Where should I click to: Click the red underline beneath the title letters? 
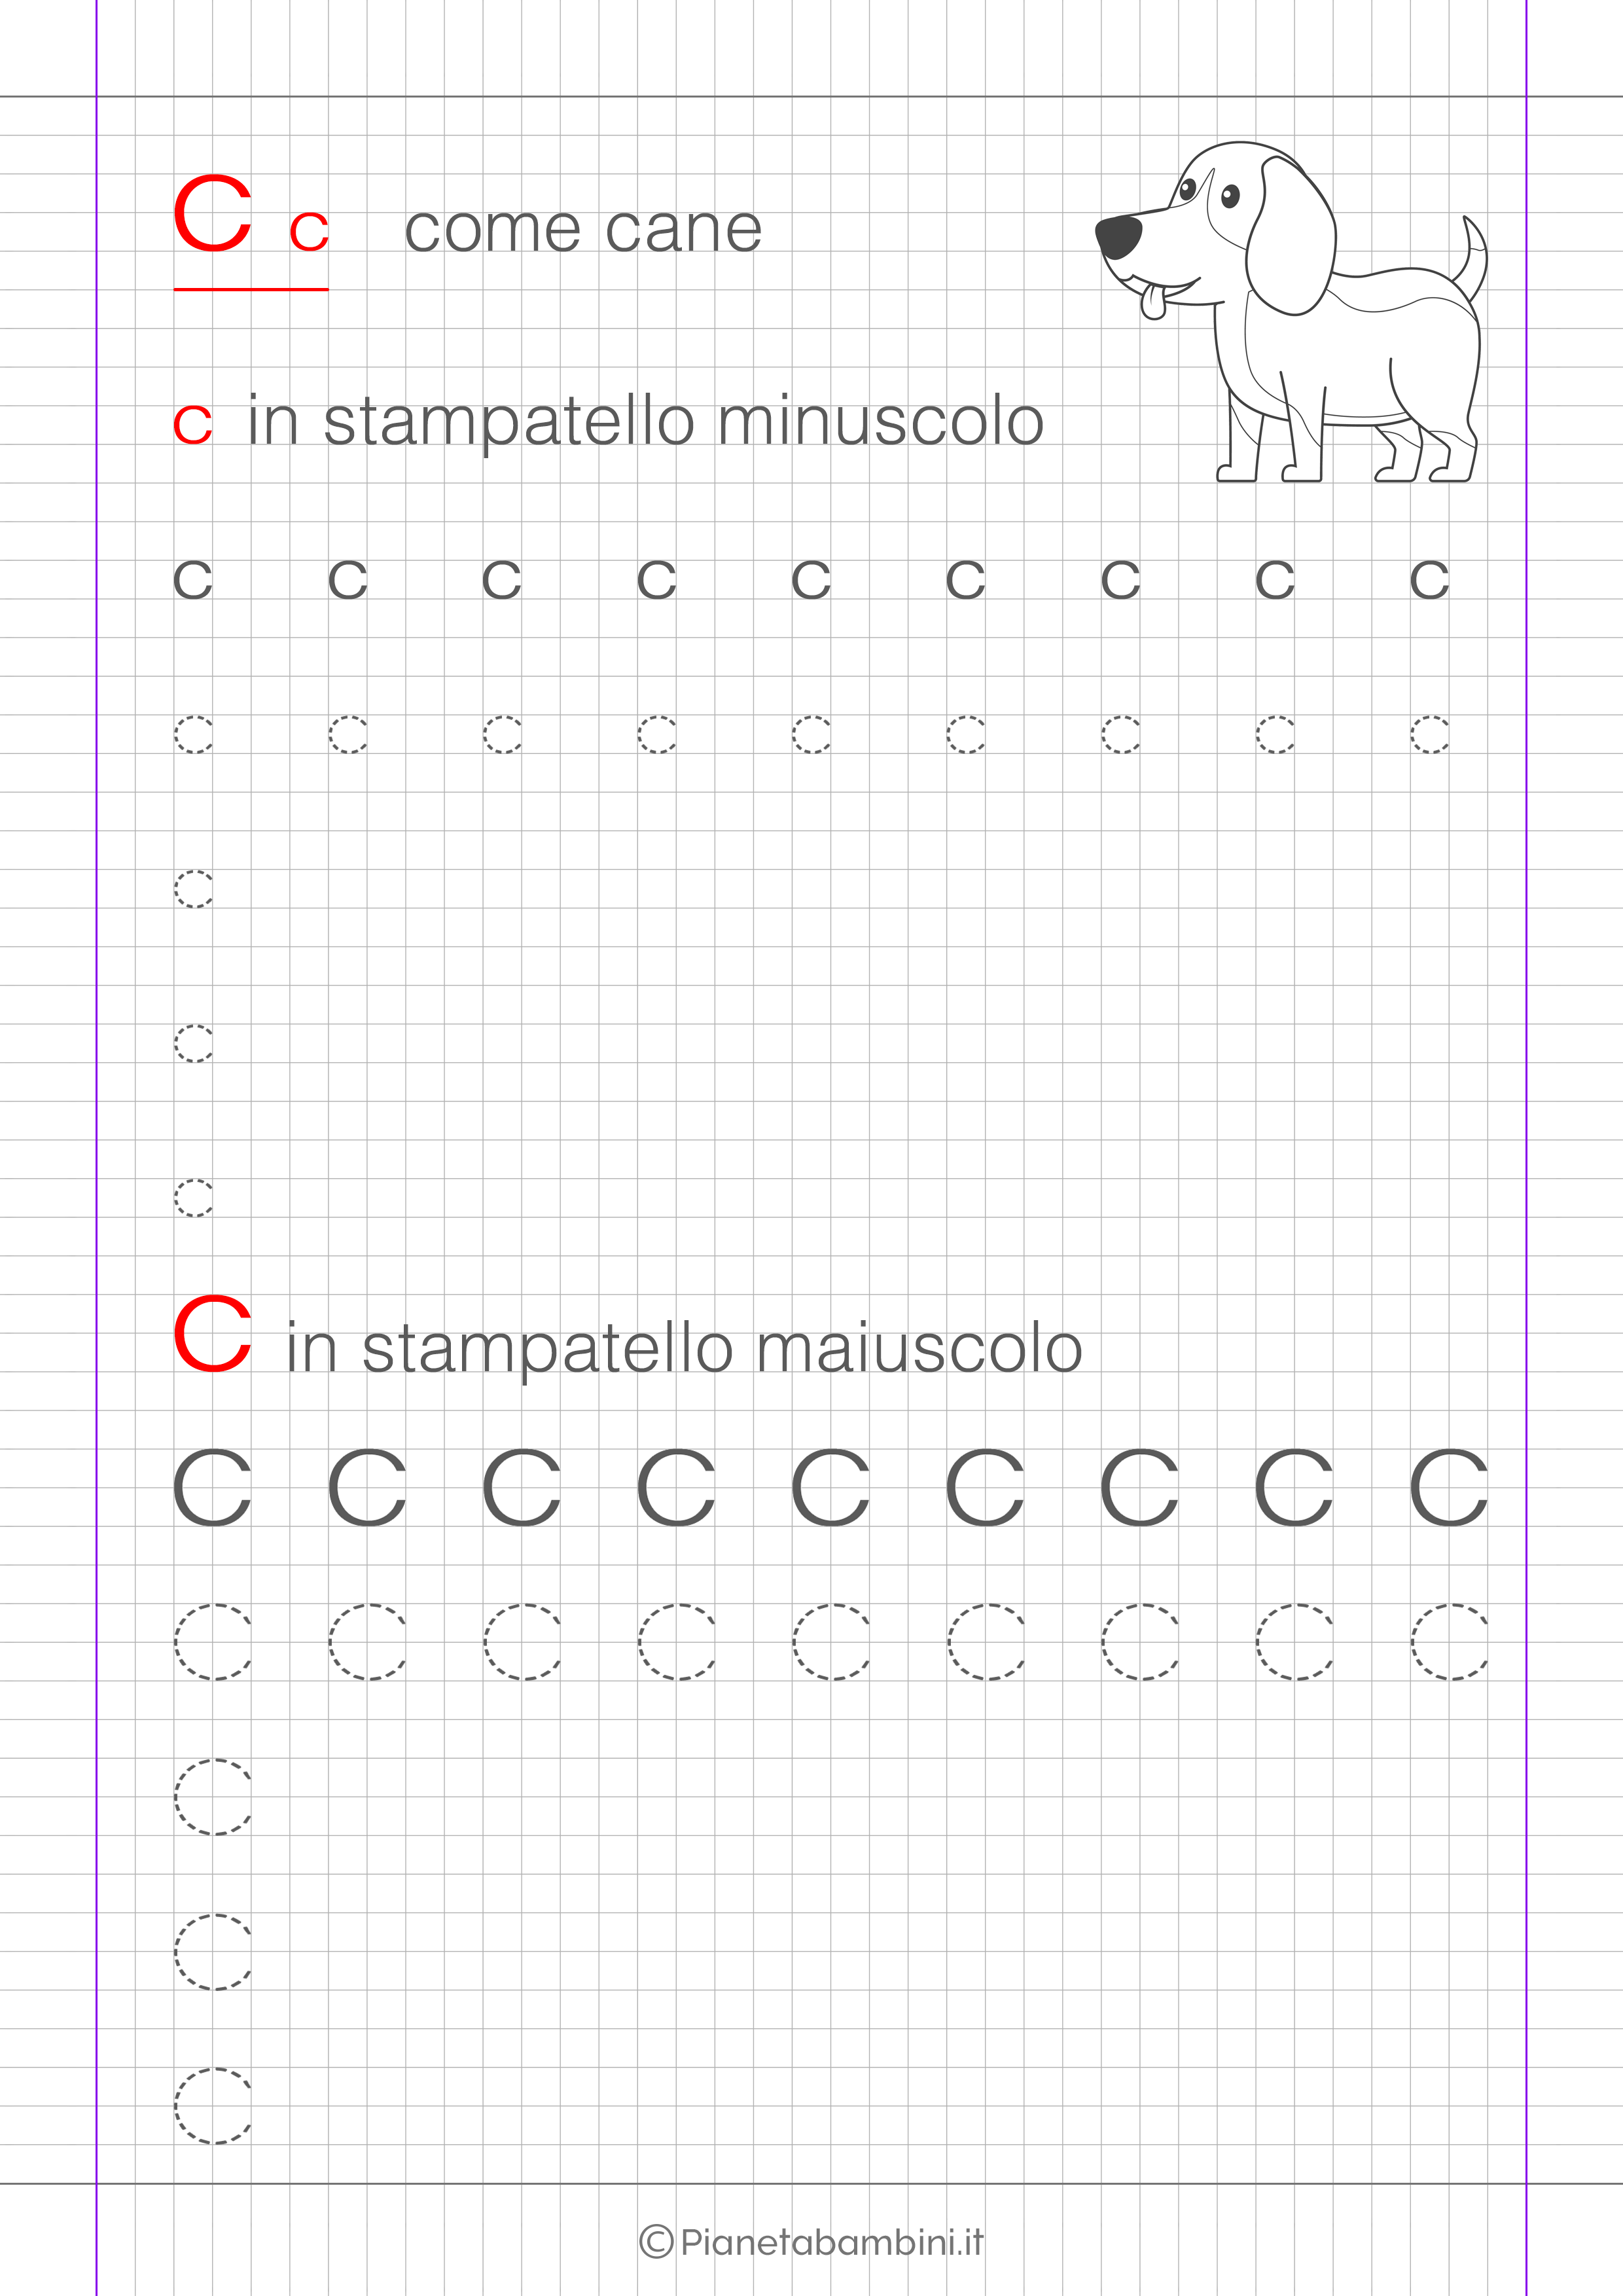tap(251, 289)
